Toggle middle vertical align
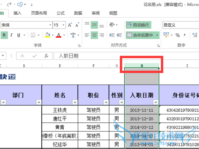Screen dimensions: 199x149 point(94,25)
